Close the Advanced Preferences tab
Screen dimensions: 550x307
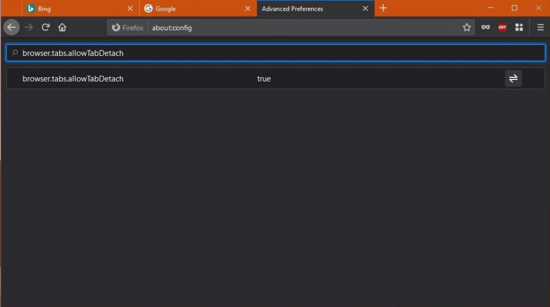(365, 9)
